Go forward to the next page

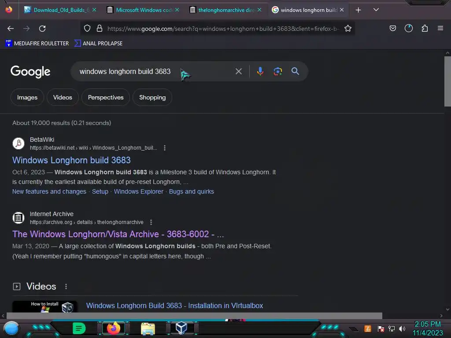pos(26,29)
